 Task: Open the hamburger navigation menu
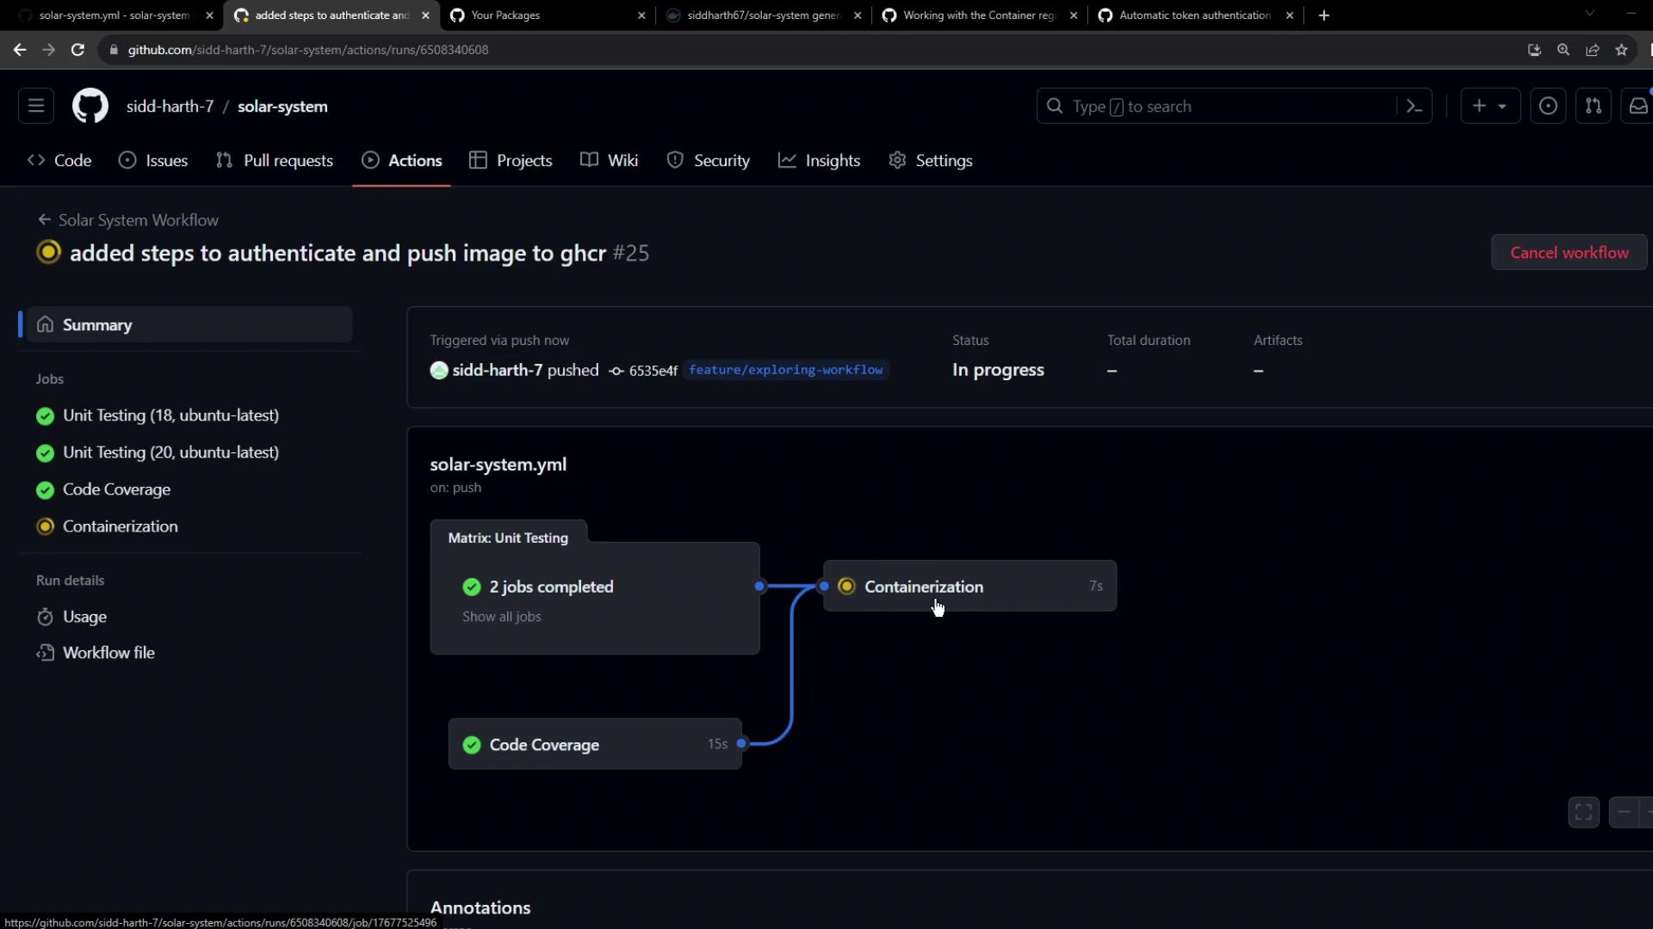tap(36, 106)
